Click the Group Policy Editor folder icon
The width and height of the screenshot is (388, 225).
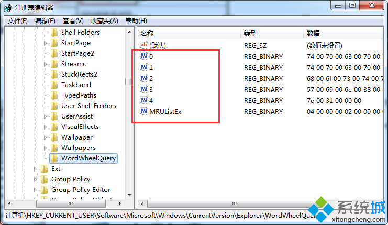pyautogui.click(x=44, y=190)
